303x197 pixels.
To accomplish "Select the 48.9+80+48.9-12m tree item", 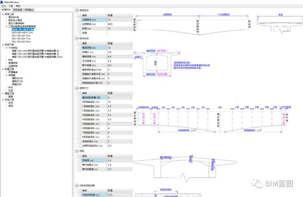I will (23, 32).
